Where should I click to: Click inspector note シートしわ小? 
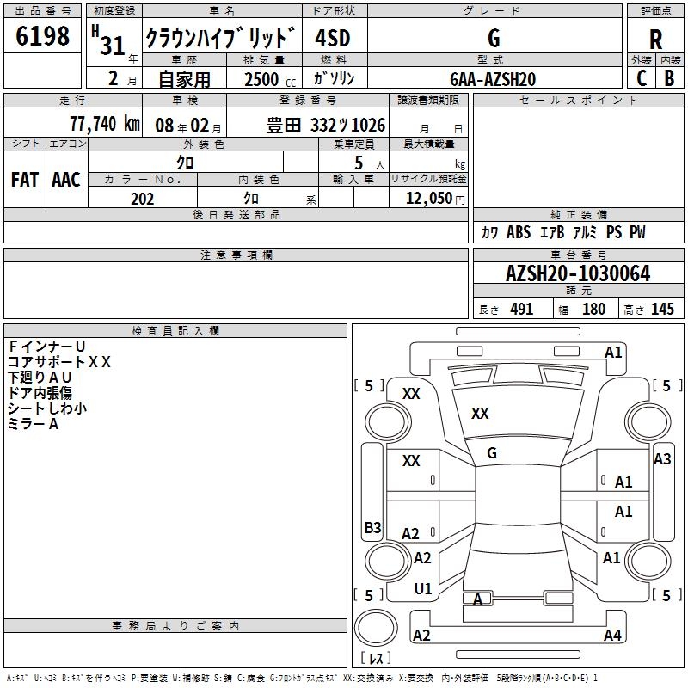click(x=47, y=408)
